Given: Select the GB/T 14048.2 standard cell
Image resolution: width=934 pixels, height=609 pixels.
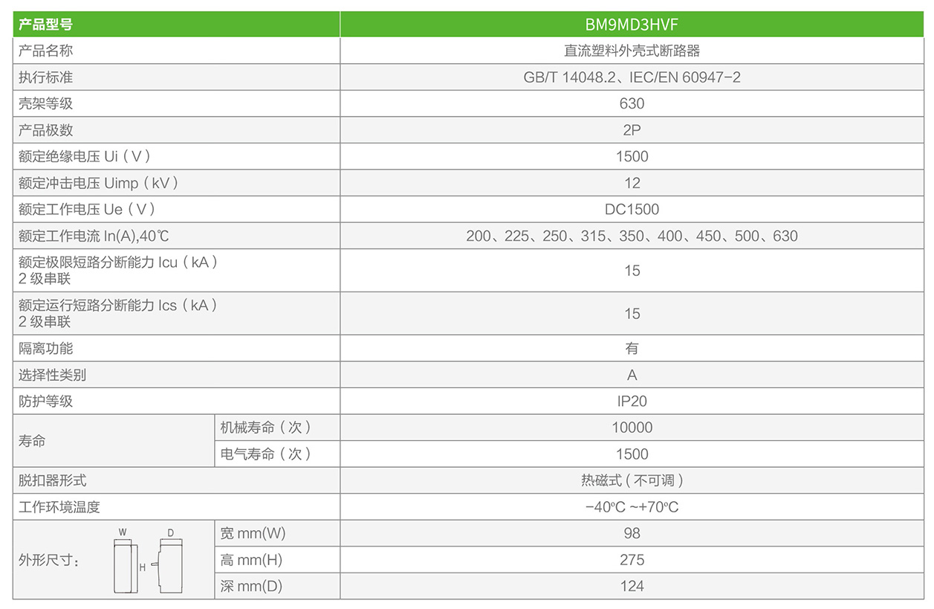Looking at the screenshot, I should [x=632, y=77].
